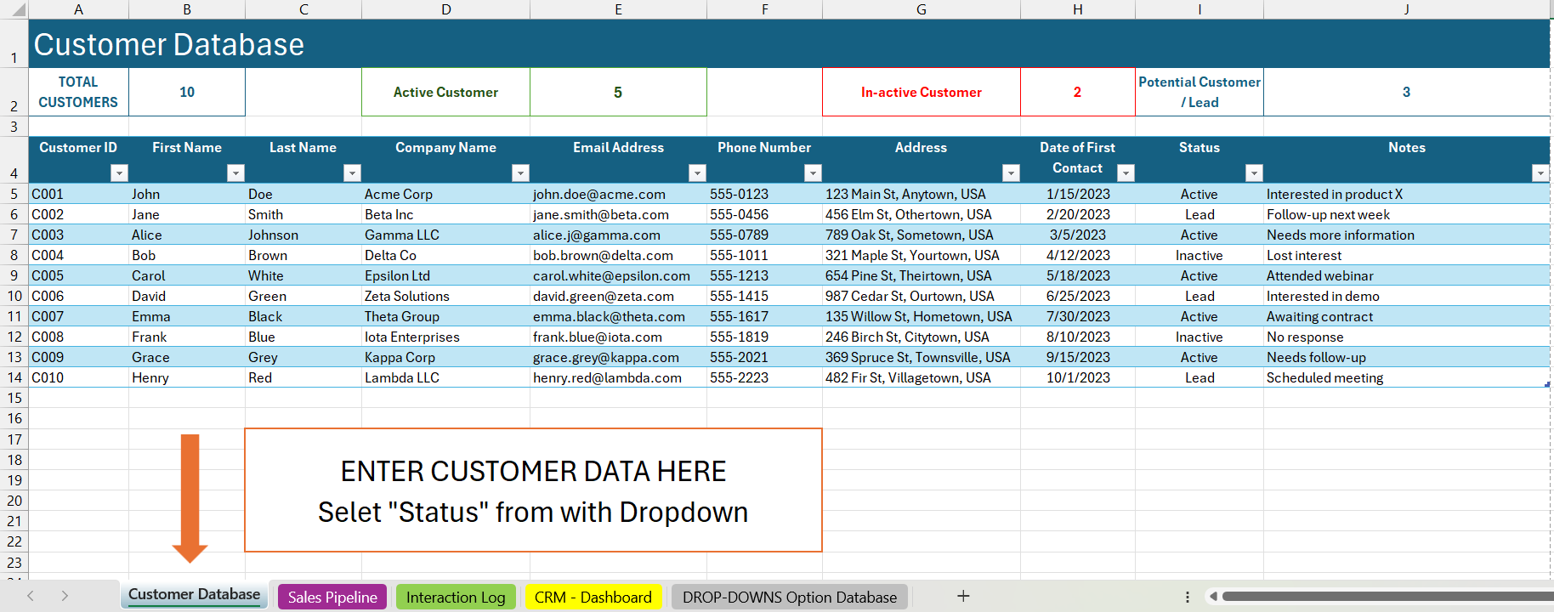Open the Notes column filter dropdown
The image size is (1554, 612).
[1540, 173]
